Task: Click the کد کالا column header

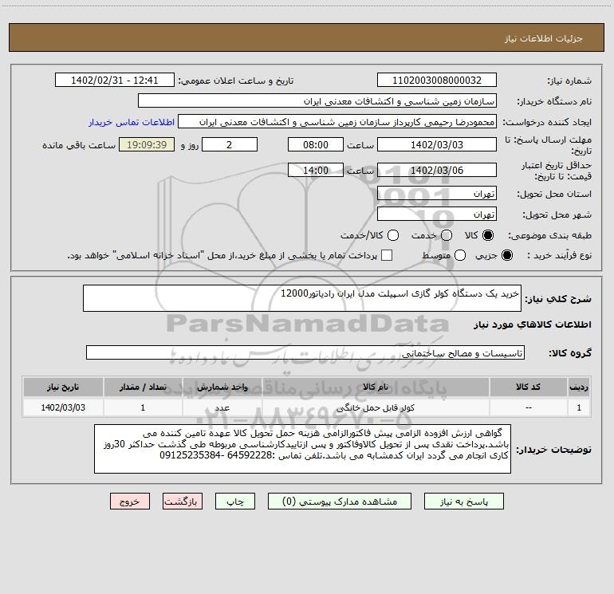Action: 528,387
